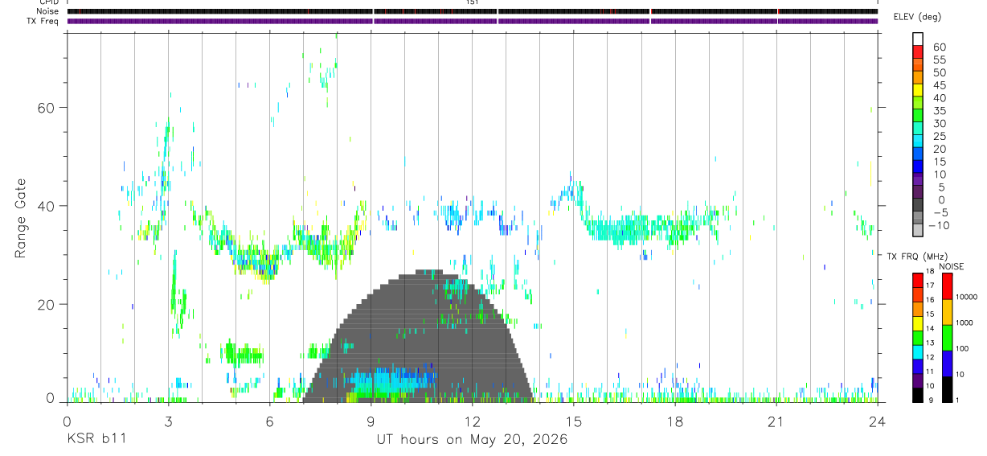Click the "12" tick label on the UT hours axis
Screen dimensions: 987x456
[x=472, y=421]
